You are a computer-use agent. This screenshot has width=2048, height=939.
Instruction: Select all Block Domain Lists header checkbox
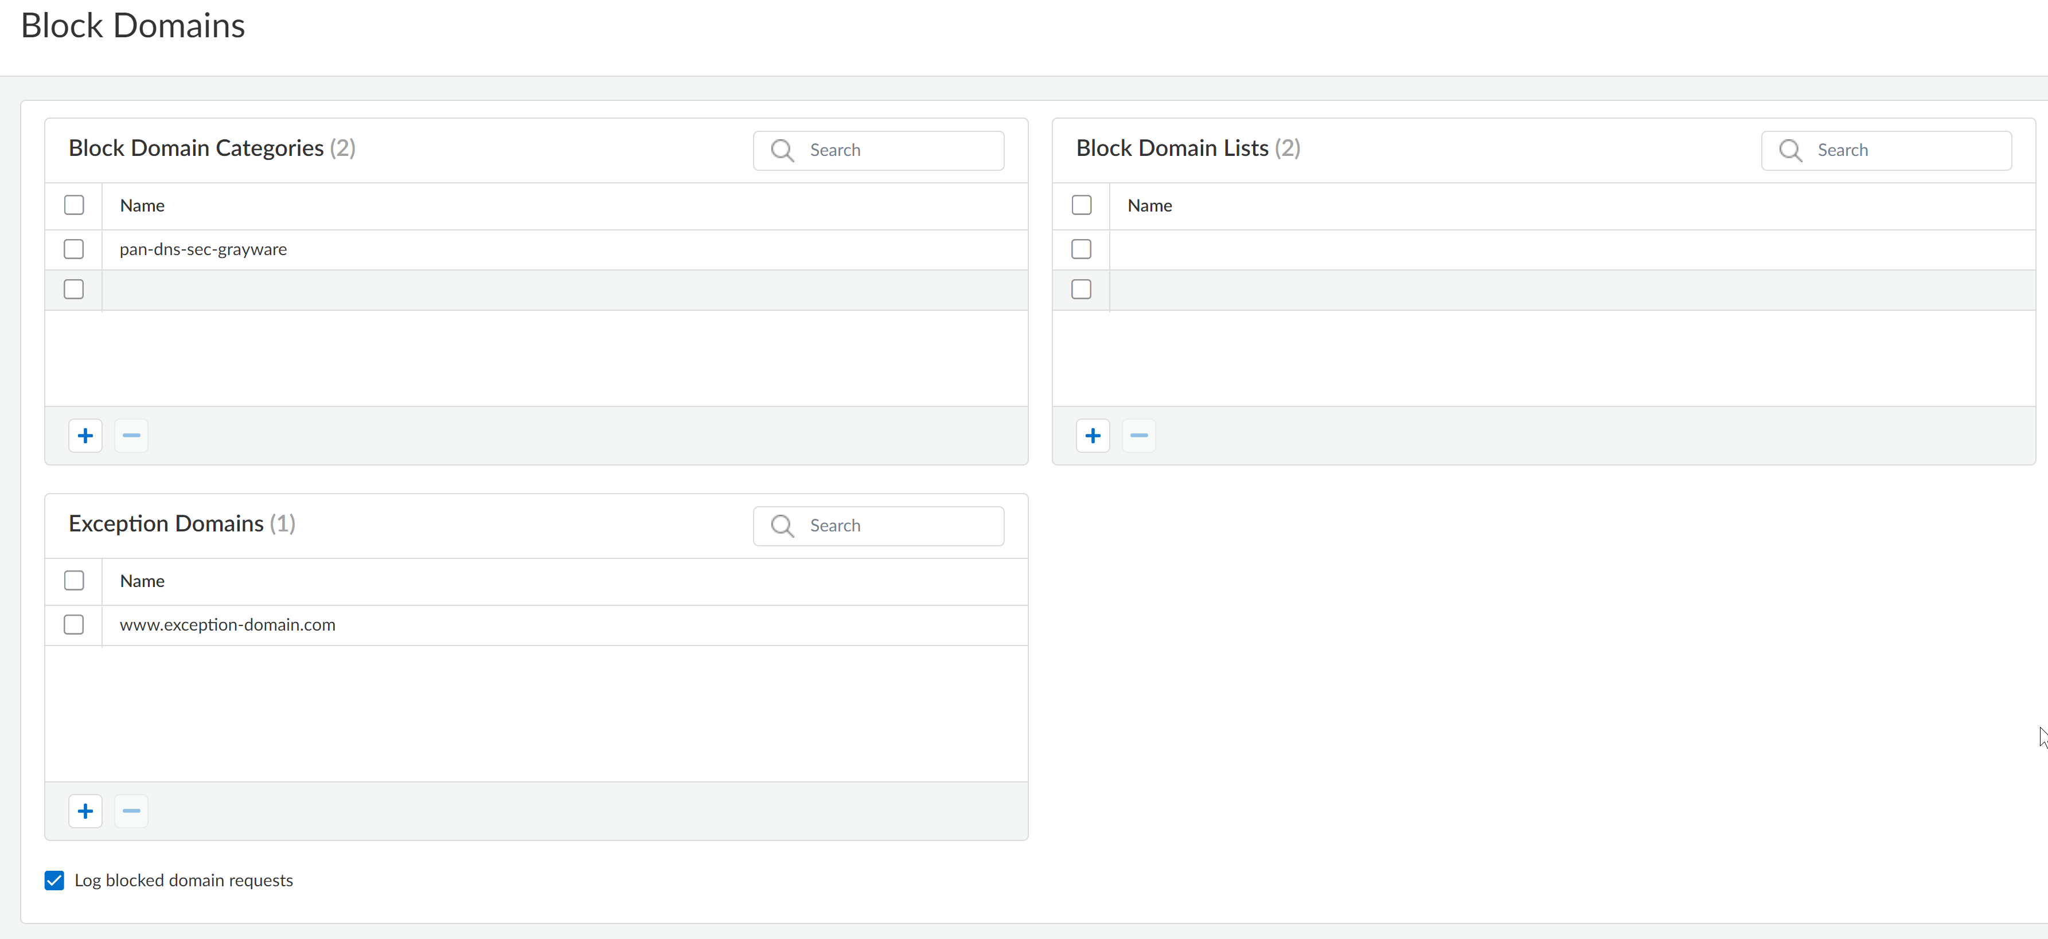pos(1081,205)
